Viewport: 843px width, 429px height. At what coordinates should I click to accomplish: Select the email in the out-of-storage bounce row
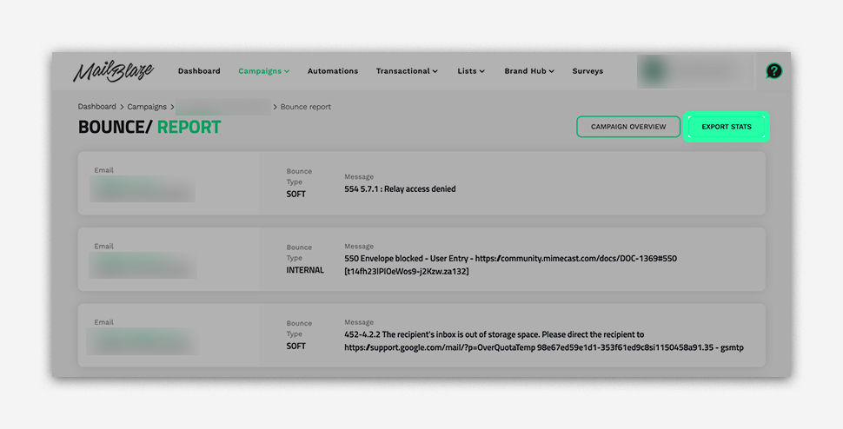[144, 340]
